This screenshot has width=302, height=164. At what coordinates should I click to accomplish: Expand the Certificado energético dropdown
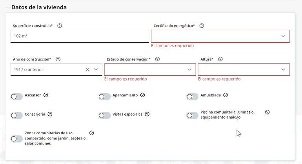[220, 36]
